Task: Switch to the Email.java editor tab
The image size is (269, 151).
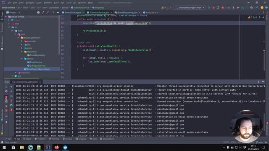Action: pyautogui.click(x=151, y=13)
